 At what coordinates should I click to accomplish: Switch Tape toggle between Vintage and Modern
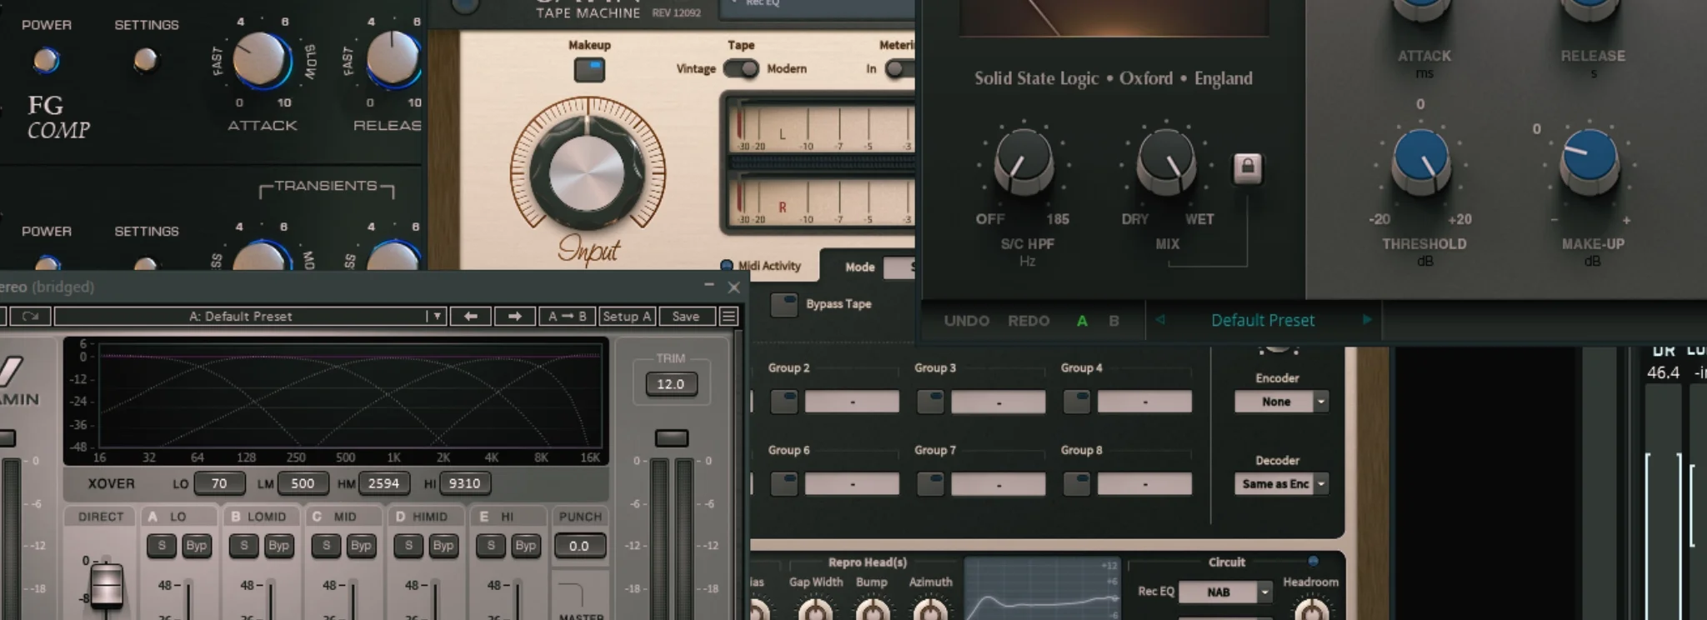(x=740, y=68)
